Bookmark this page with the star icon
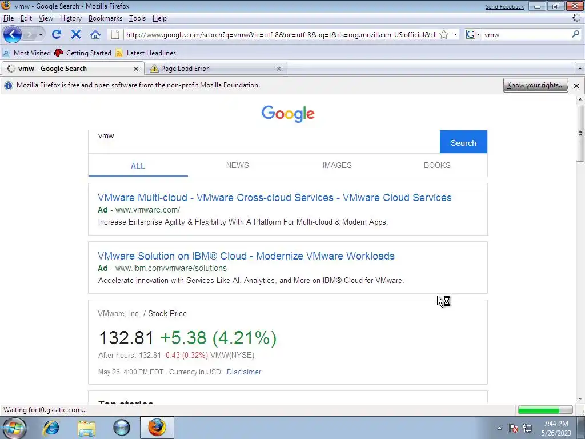This screenshot has width=585, height=439. point(444,35)
